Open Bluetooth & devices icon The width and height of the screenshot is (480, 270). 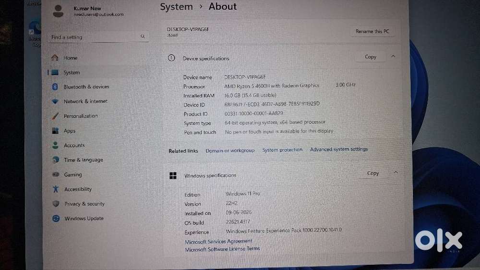click(x=55, y=87)
